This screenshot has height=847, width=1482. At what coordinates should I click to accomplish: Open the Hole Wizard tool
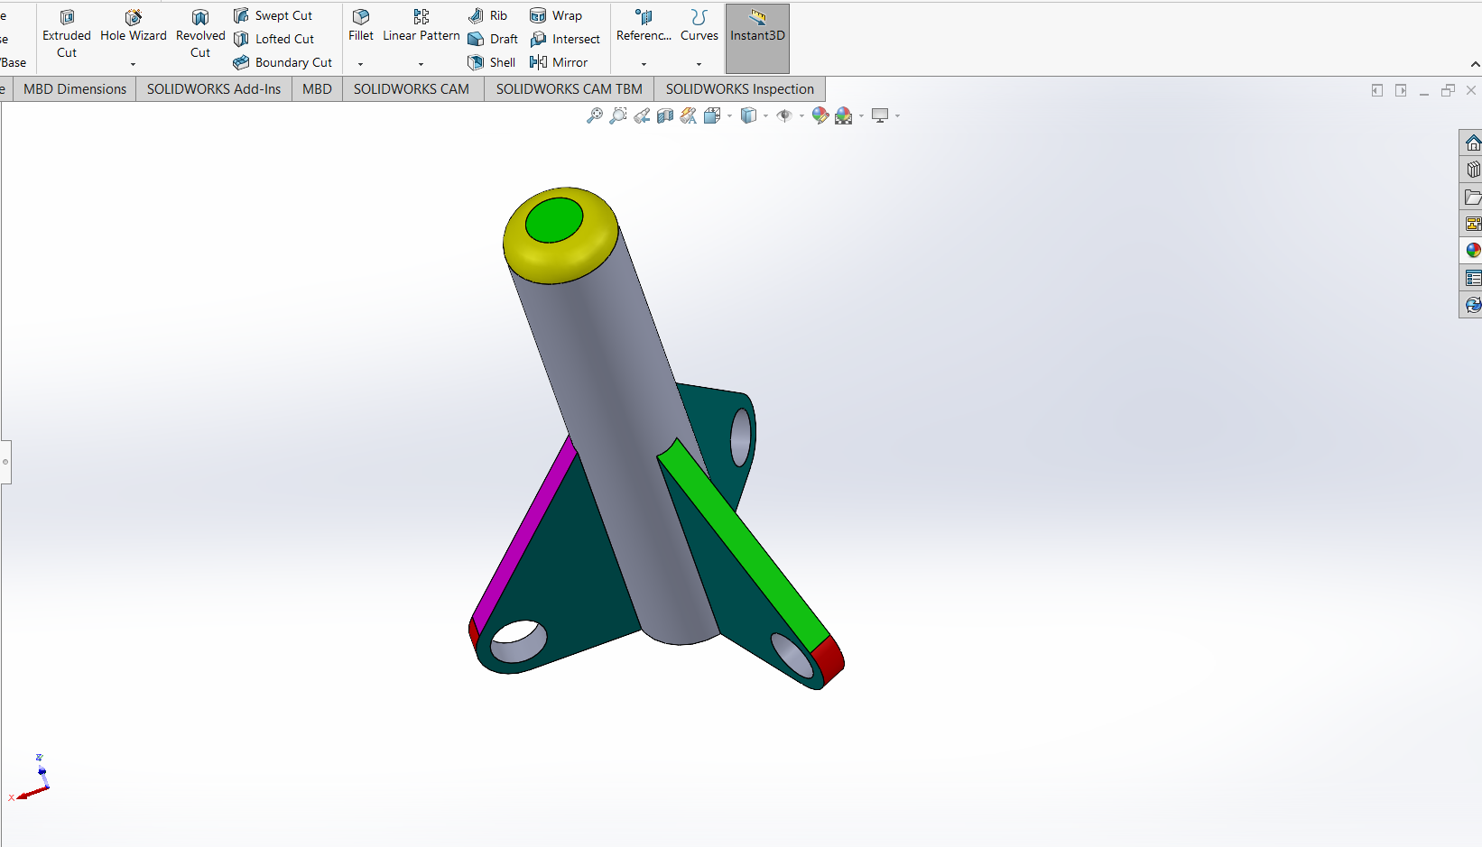(134, 27)
